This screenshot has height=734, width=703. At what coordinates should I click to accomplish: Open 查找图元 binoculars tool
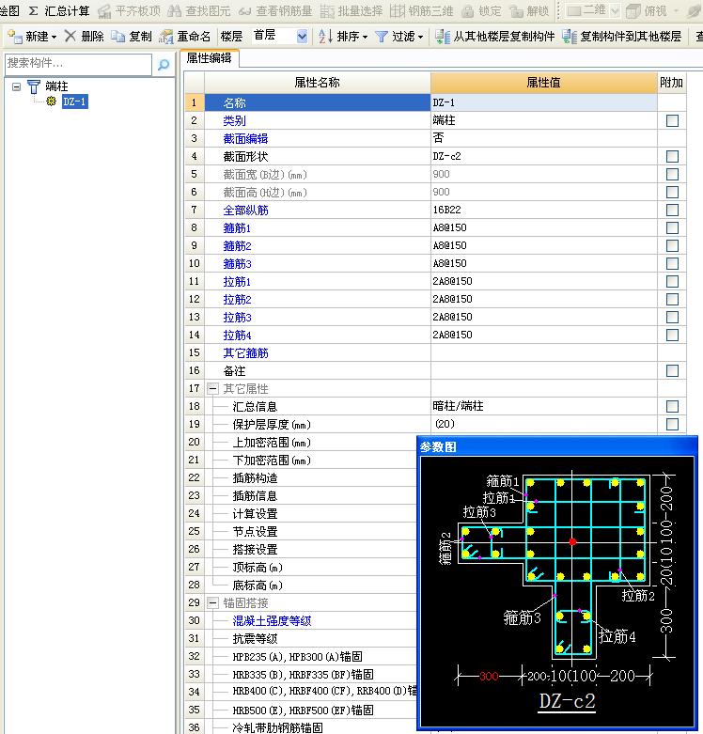pos(175,11)
